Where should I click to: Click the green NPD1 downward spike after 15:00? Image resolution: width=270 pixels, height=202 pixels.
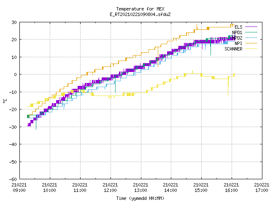211,47
